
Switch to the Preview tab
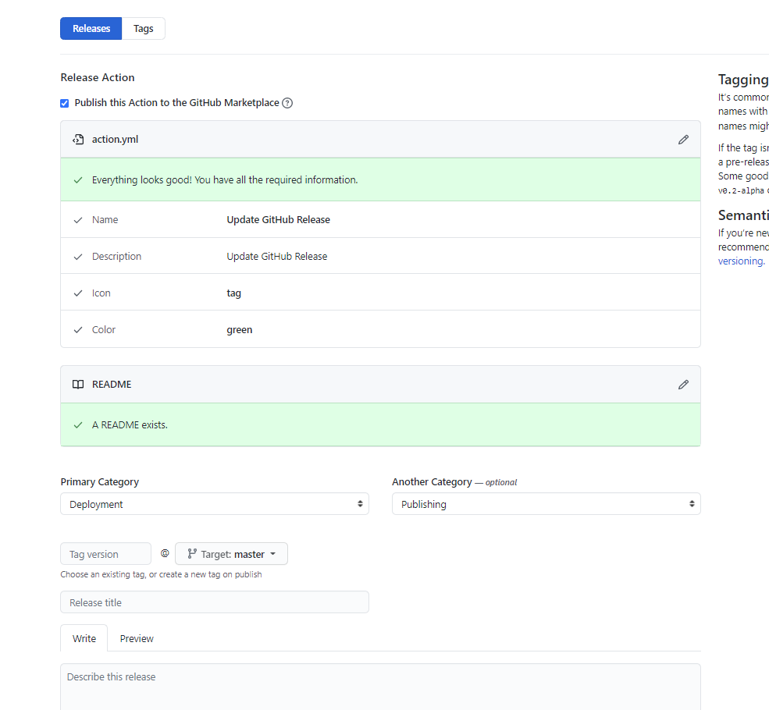(x=136, y=637)
